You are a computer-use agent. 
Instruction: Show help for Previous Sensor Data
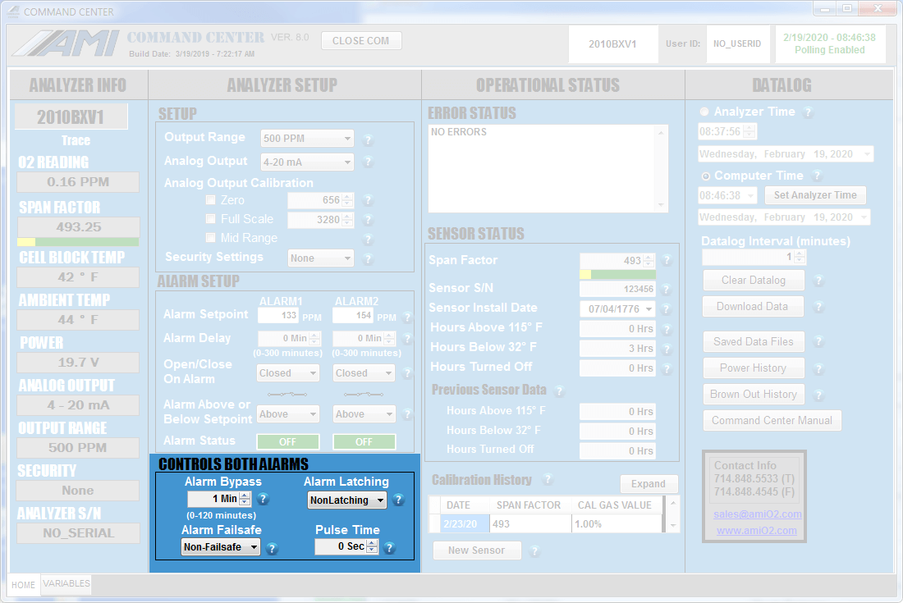pyautogui.click(x=558, y=391)
